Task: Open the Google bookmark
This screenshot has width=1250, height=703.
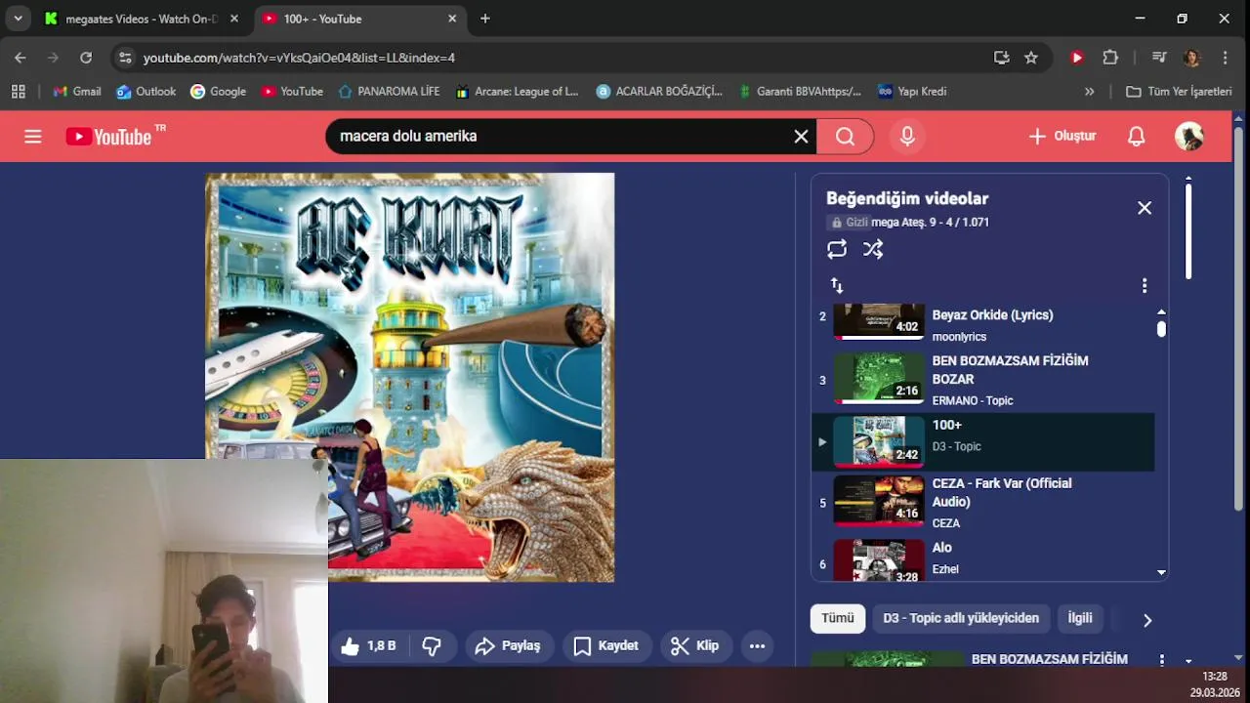Action: (219, 91)
